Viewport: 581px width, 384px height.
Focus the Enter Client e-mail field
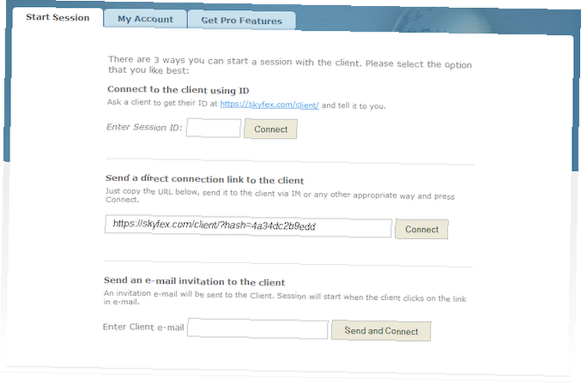[x=258, y=328]
